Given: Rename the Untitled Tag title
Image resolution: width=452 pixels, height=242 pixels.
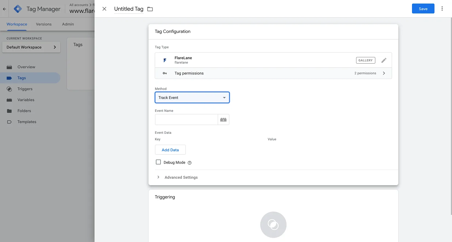Looking at the screenshot, I should point(129,9).
